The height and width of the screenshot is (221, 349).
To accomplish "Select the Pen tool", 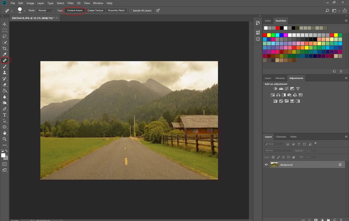I will [4, 109].
